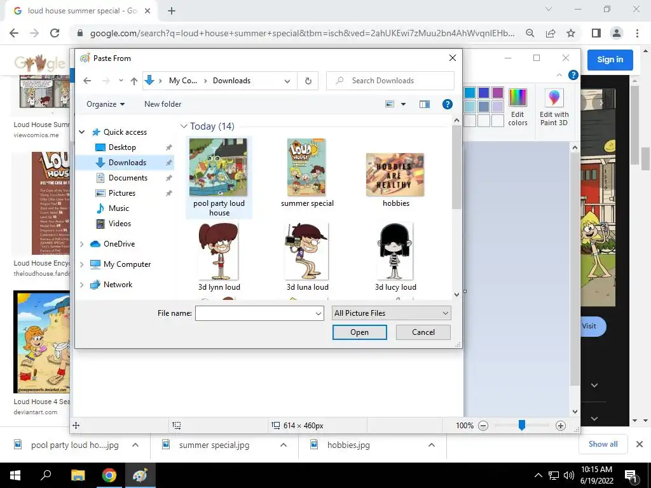Click the OneDrive cloud icon
This screenshot has height=488, width=651.
click(x=95, y=244)
